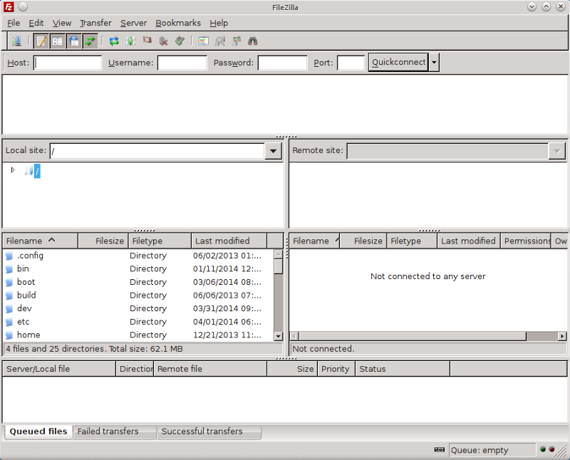Click the Server/Local file column header
This screenshot has width=570, height=460.
59,369
